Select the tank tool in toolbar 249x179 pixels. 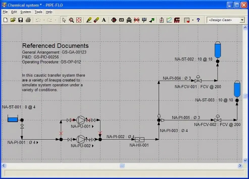point(144,20)
